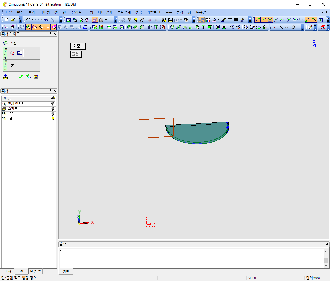
Task: Switch to the 피쳐 bottom tab
Action: point(8,271)
